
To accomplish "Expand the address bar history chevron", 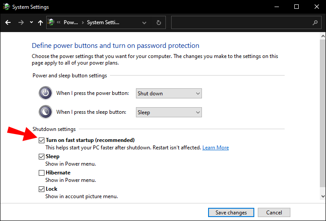I will click(x=145, y=22).
